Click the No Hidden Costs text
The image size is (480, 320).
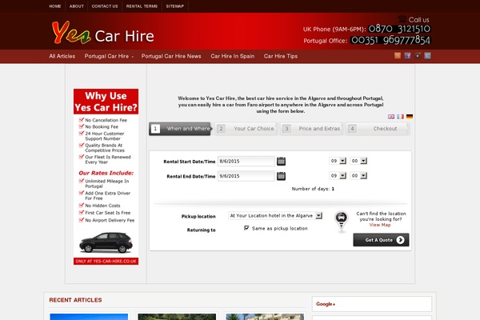[102, 206]
